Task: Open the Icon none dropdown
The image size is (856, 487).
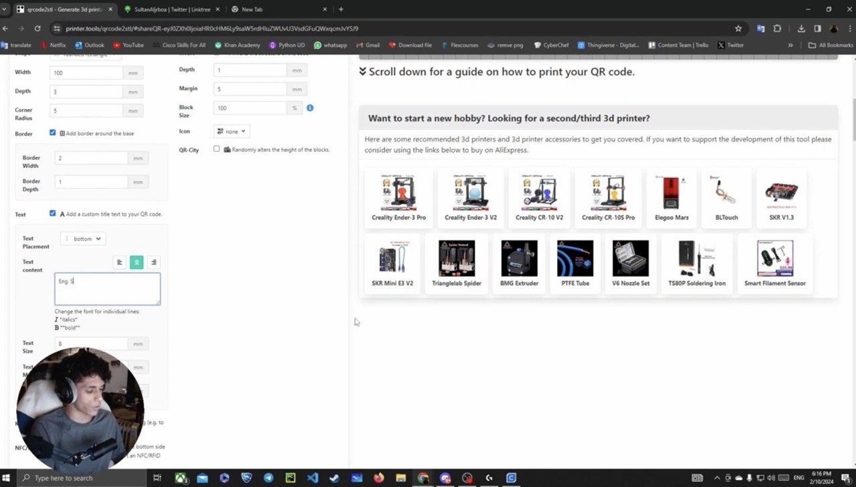Action: [x=231, y=131]
